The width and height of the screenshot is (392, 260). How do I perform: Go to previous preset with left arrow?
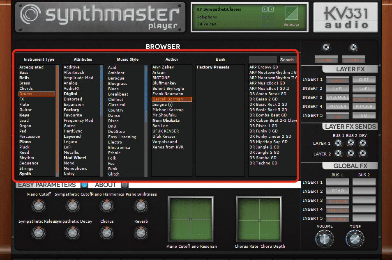pos(265,9)
